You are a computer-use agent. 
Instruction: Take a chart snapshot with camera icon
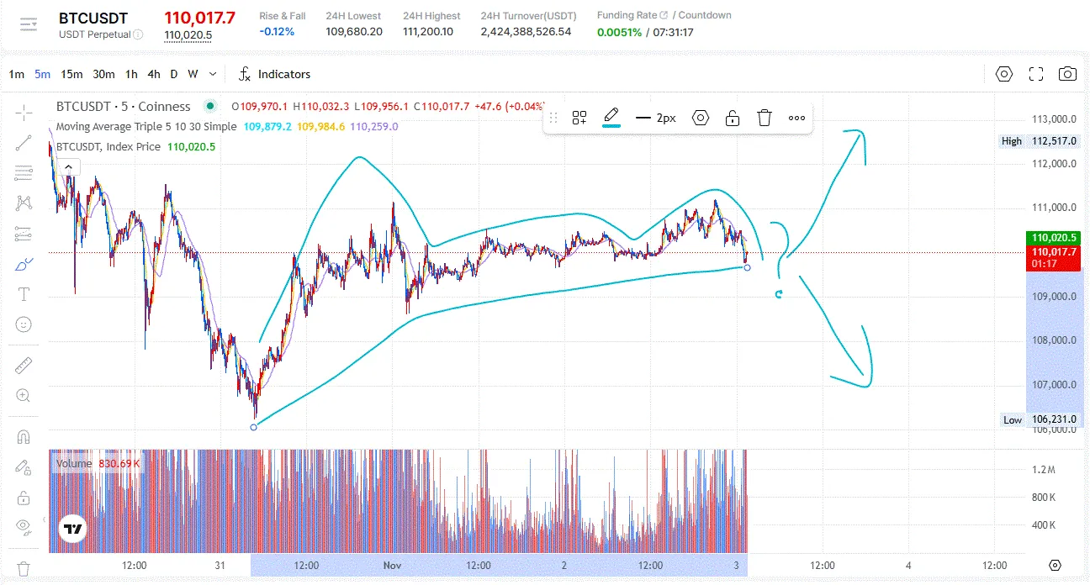pyautogui.click(x=1067, y=74)
